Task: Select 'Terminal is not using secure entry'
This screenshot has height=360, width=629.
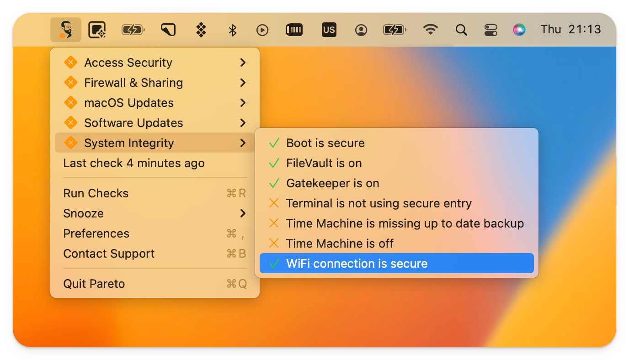Action: [x=397, y=203]
